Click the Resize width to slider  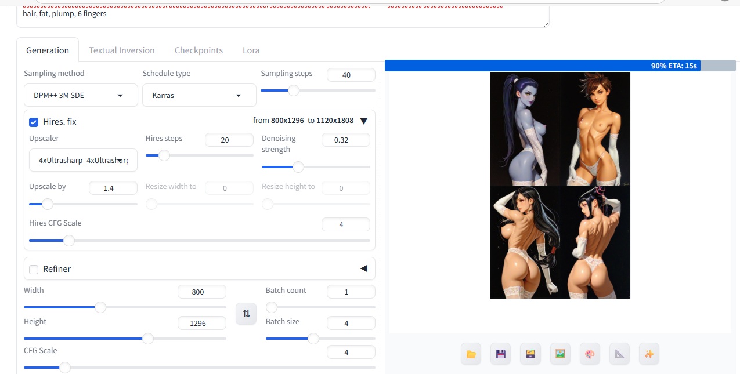click(200, 204)
